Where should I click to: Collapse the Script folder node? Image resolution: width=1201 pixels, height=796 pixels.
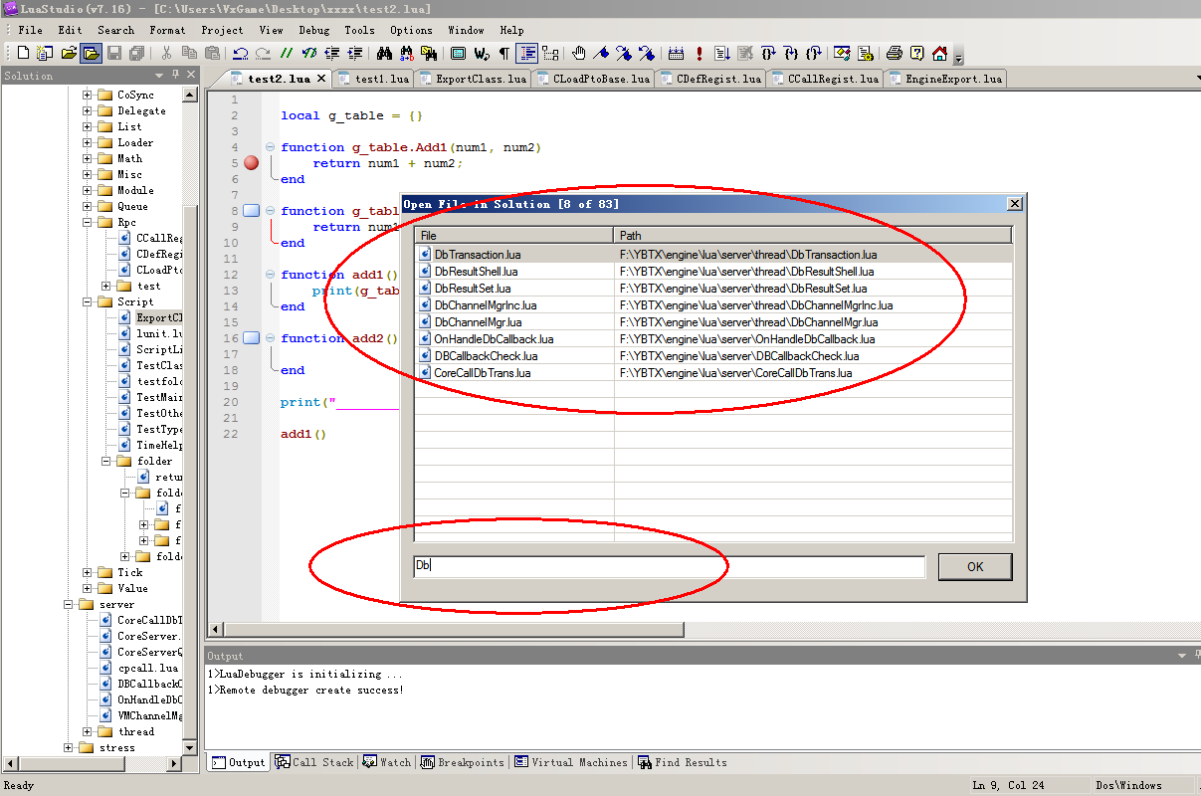click(x=88, y=302)
